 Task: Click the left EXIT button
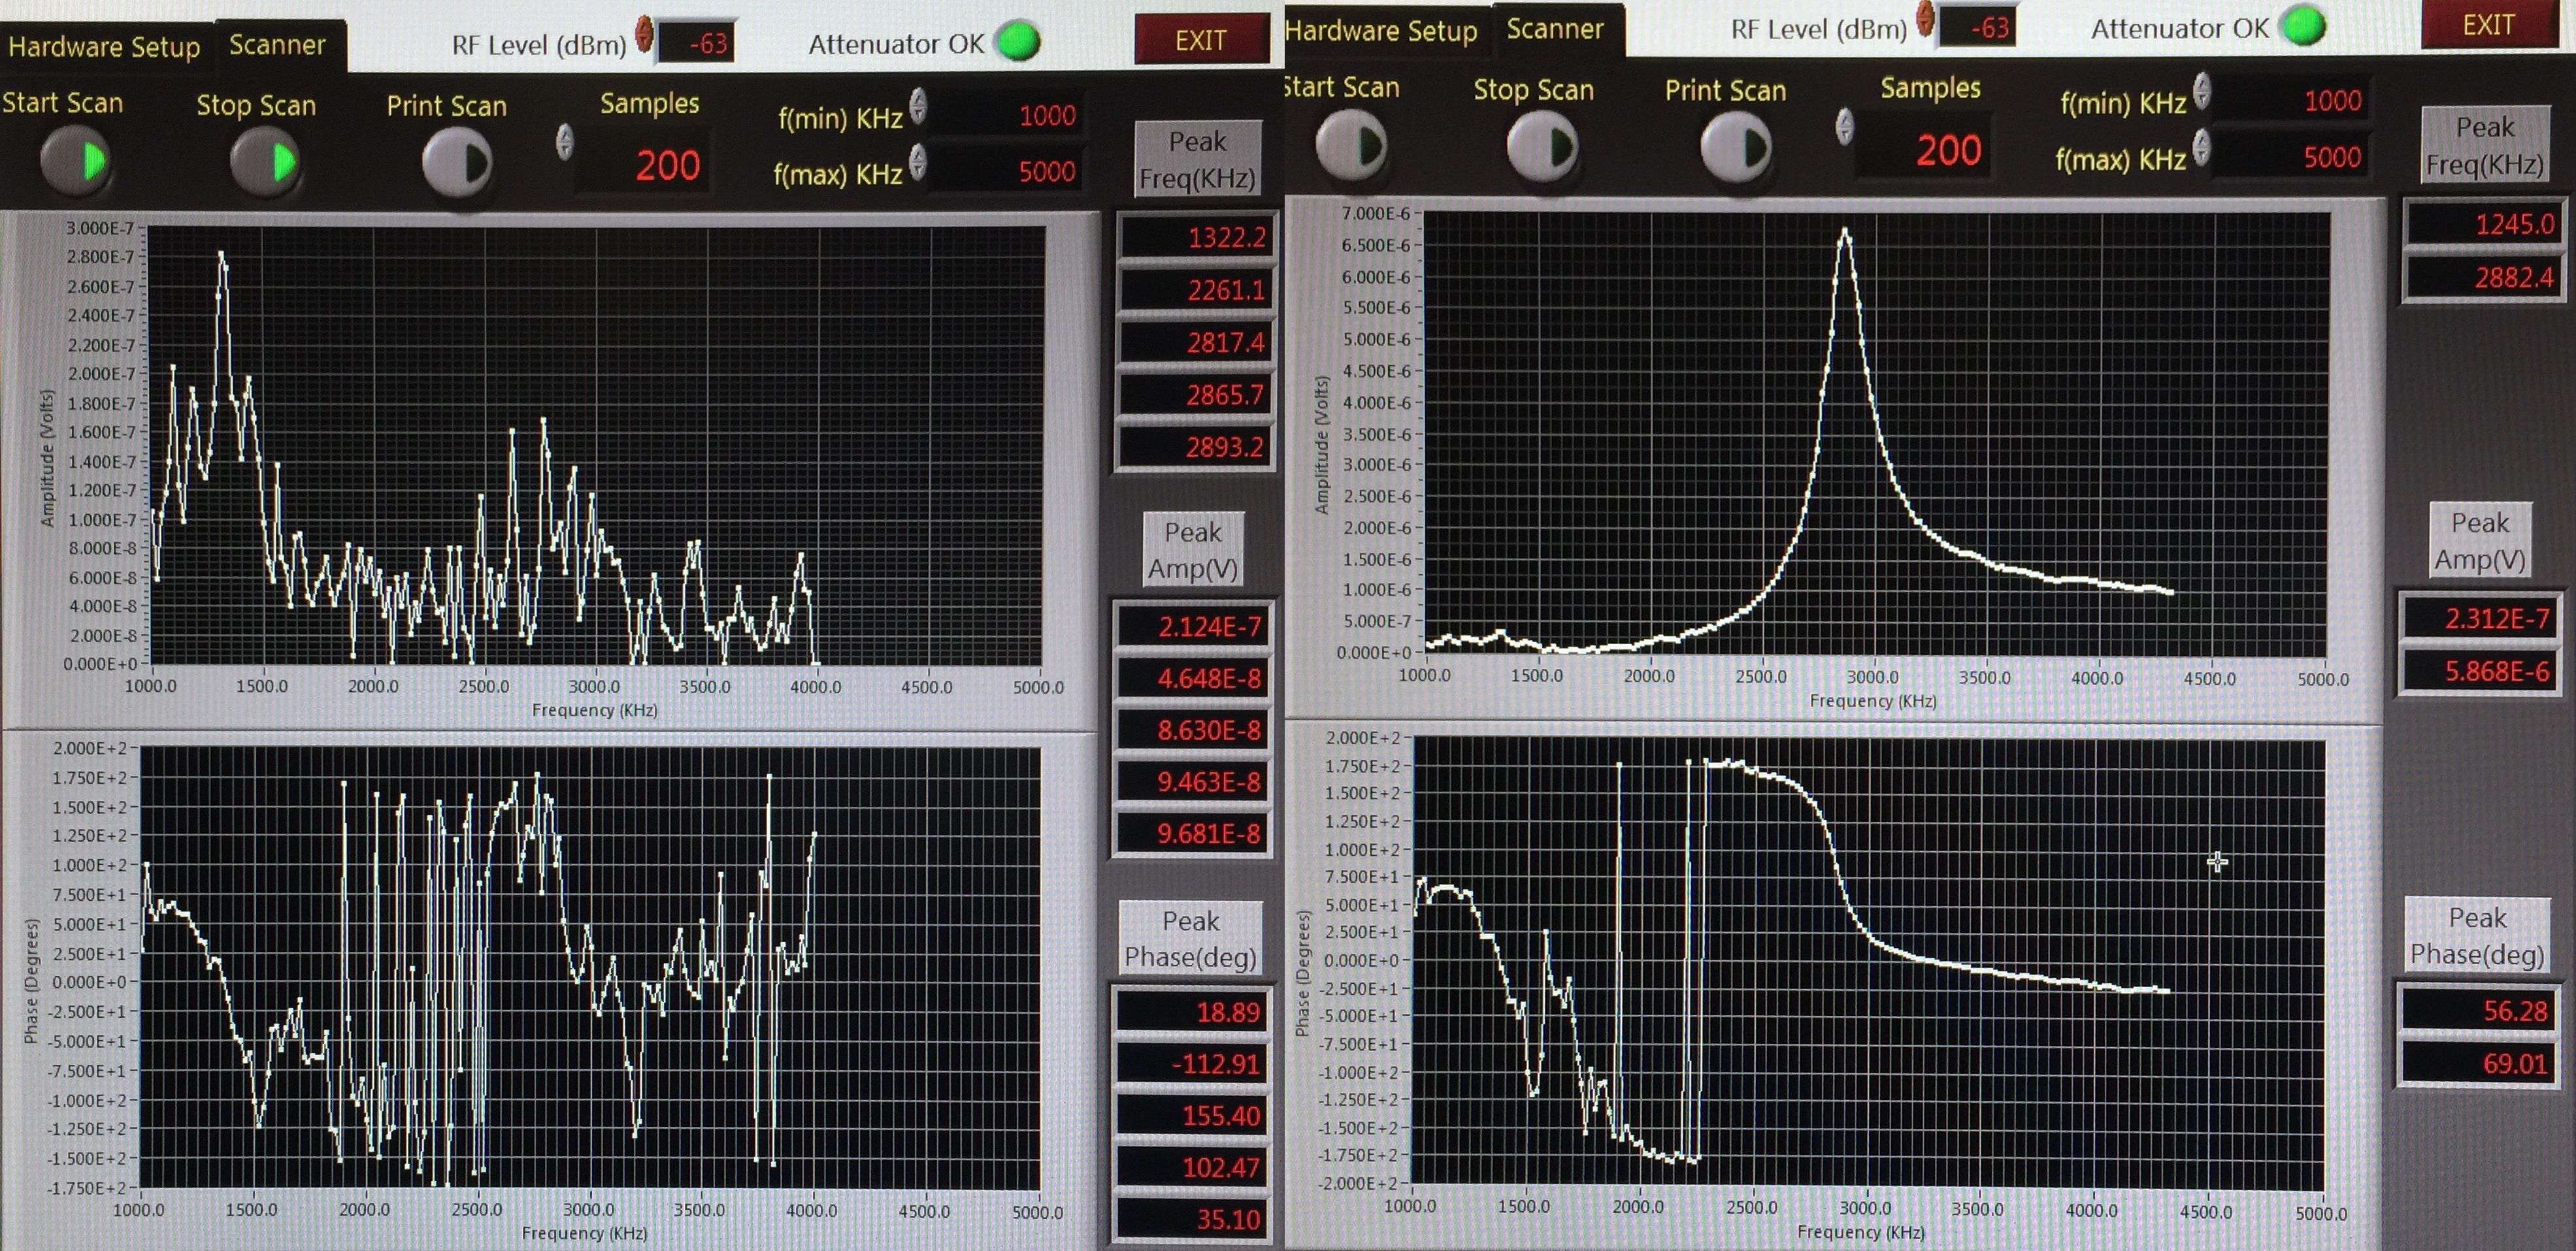coord(1200,40)
